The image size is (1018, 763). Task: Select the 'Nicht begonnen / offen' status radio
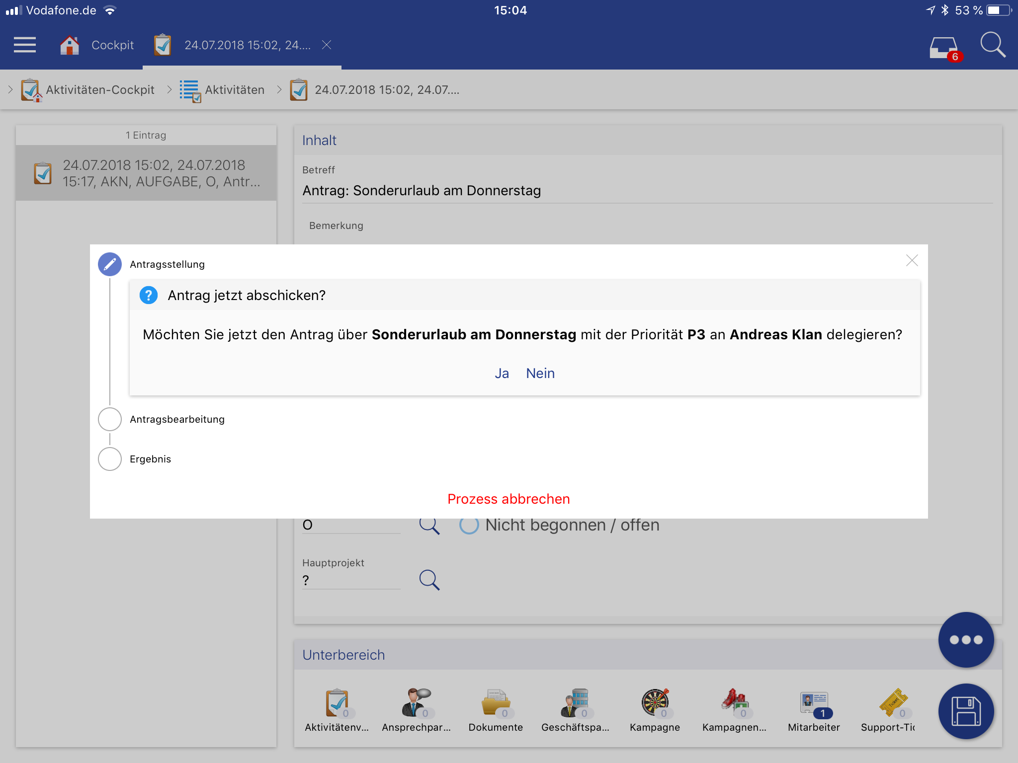coord(469,525)
